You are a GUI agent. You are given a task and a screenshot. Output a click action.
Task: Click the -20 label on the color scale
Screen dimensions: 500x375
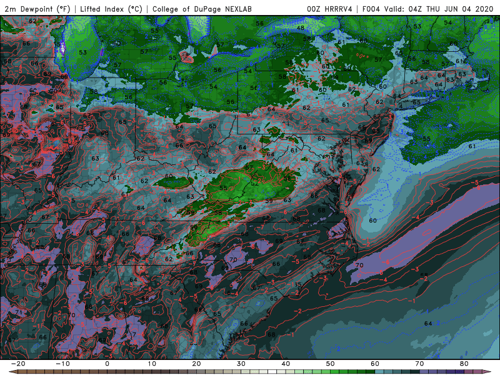(x=18, y=364)
